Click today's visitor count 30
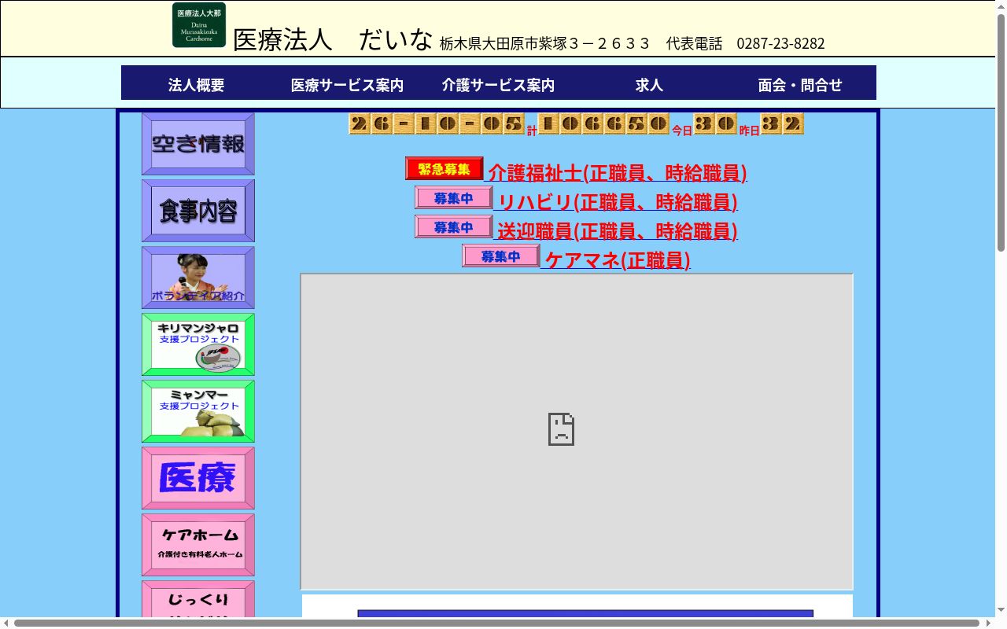The width and height of the screenshot is (1007, 629). point(715,123)
